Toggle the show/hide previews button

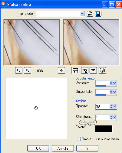pos(75,70)
